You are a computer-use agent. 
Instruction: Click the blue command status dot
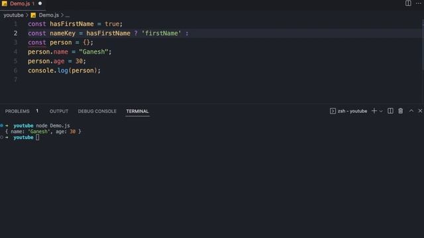pyautogui.click(x=1, y=126)
